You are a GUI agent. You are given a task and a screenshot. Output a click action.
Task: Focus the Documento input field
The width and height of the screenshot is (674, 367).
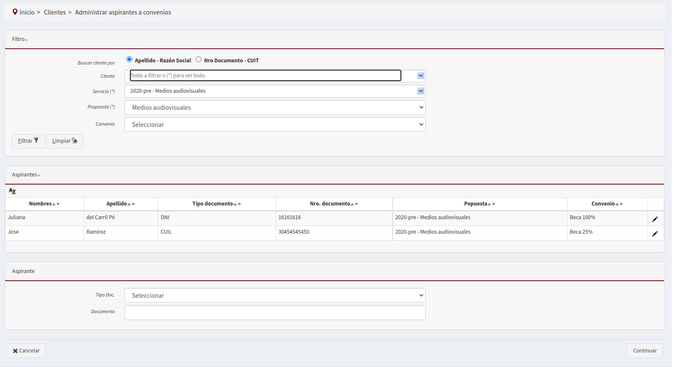[275, 312]
